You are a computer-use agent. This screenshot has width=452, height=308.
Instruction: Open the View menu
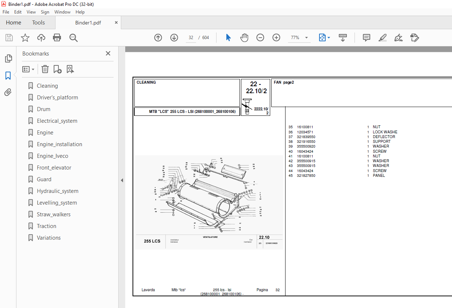(x=31, y=12)
